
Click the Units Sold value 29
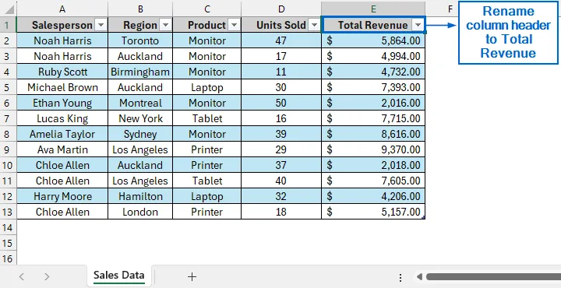[x=281, y=149]
